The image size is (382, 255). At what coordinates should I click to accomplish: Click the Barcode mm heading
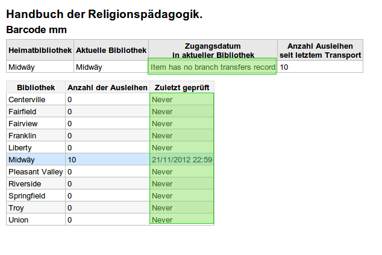[36, 29]
